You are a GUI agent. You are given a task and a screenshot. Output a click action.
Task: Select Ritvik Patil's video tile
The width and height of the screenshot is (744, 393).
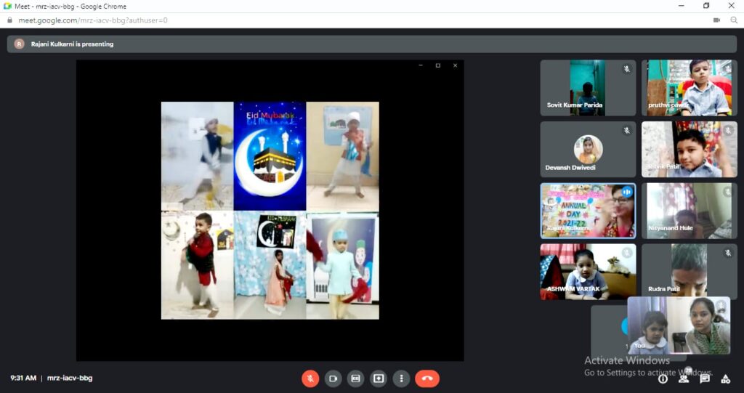[x=690, y=150]
